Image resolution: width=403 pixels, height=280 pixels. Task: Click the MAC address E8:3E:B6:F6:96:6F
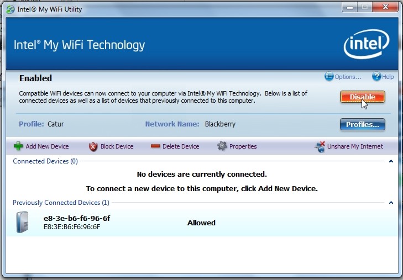tap(72, 227)
